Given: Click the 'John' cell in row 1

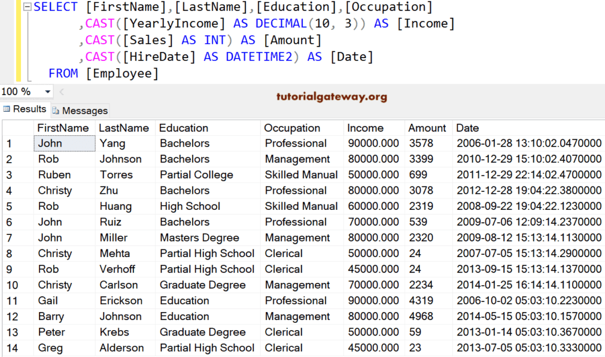Looking at the screenshot, I should (x=65, y=144).
